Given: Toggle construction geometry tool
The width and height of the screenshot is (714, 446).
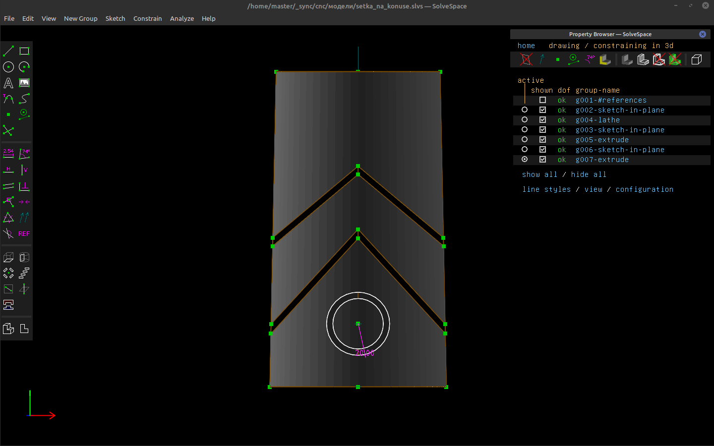Looking at the screenshot, I should tap(24, 114).
